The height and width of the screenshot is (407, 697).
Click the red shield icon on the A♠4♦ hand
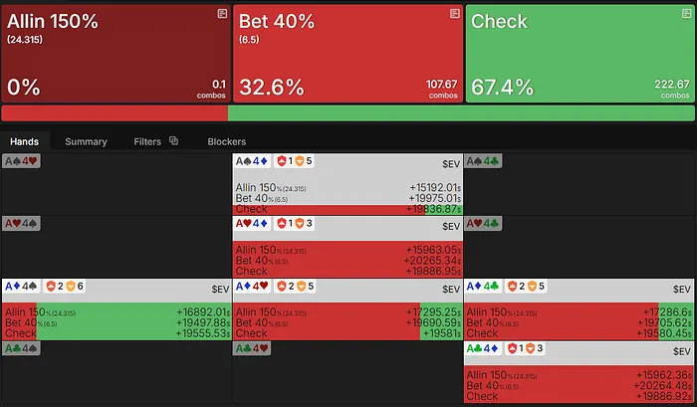pos(282,161)
